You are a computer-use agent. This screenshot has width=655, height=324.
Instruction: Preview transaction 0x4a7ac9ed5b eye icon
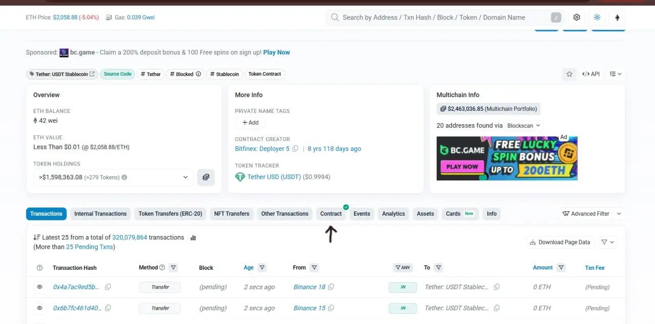tap(40, 287)
